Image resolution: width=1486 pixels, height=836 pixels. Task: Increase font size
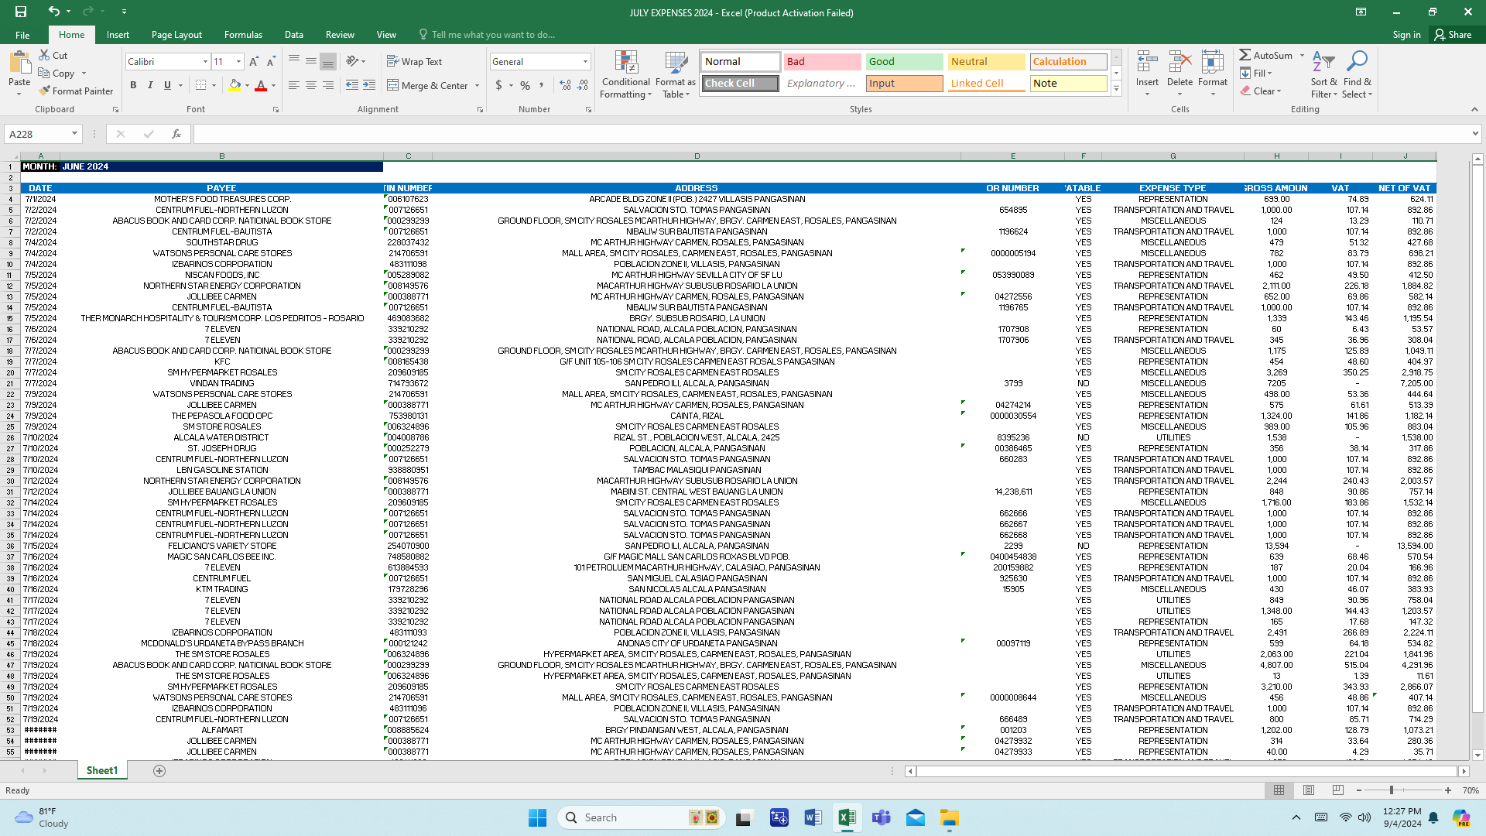click(x=254, y=61)
